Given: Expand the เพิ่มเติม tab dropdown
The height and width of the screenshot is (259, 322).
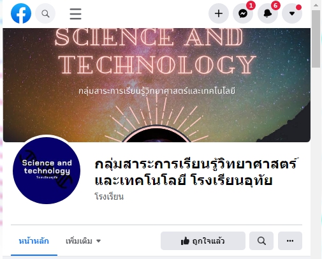Looking at the screenshot, I should tap(83, 241).
